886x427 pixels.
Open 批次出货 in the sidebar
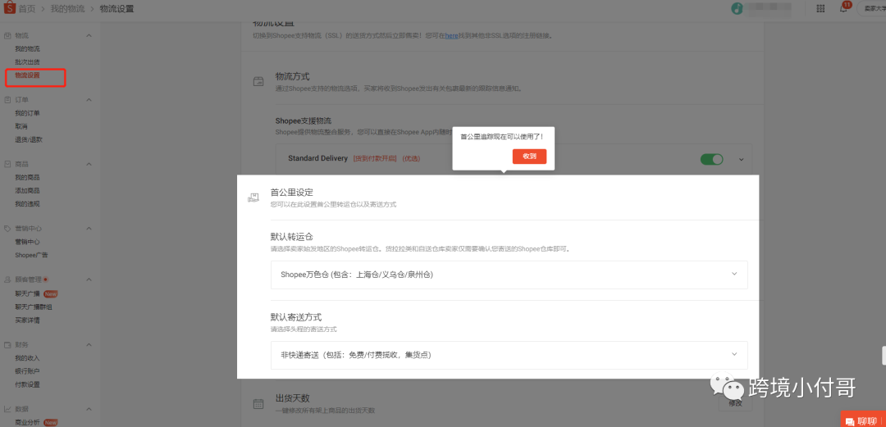[27, 61]
